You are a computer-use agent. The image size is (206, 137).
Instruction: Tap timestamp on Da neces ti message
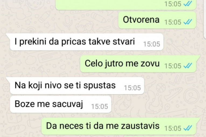(173, 128)
